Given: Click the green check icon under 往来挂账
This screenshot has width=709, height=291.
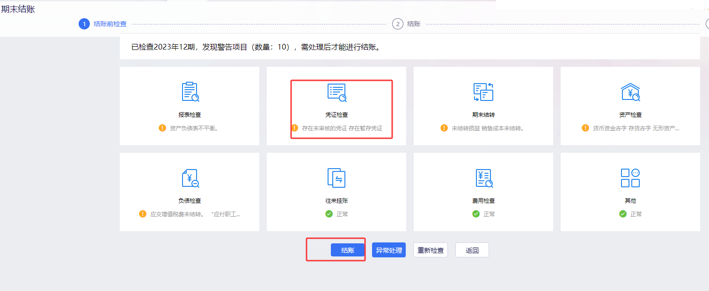Looking at the screenshot, I should [x=329, y=214].
